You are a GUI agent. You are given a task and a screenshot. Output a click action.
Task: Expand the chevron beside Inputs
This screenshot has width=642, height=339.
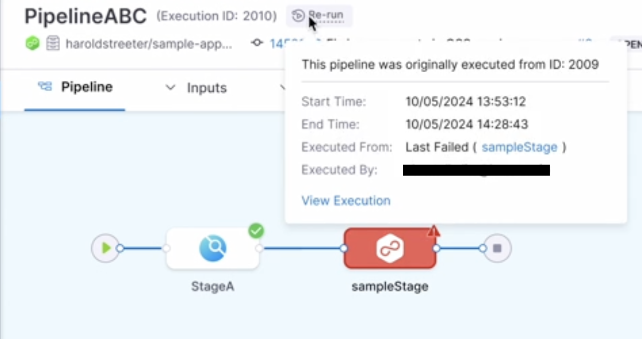tap(171, 88)
